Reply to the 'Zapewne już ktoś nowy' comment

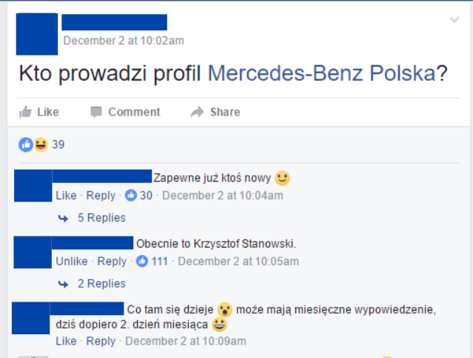(x=101, y=196)
